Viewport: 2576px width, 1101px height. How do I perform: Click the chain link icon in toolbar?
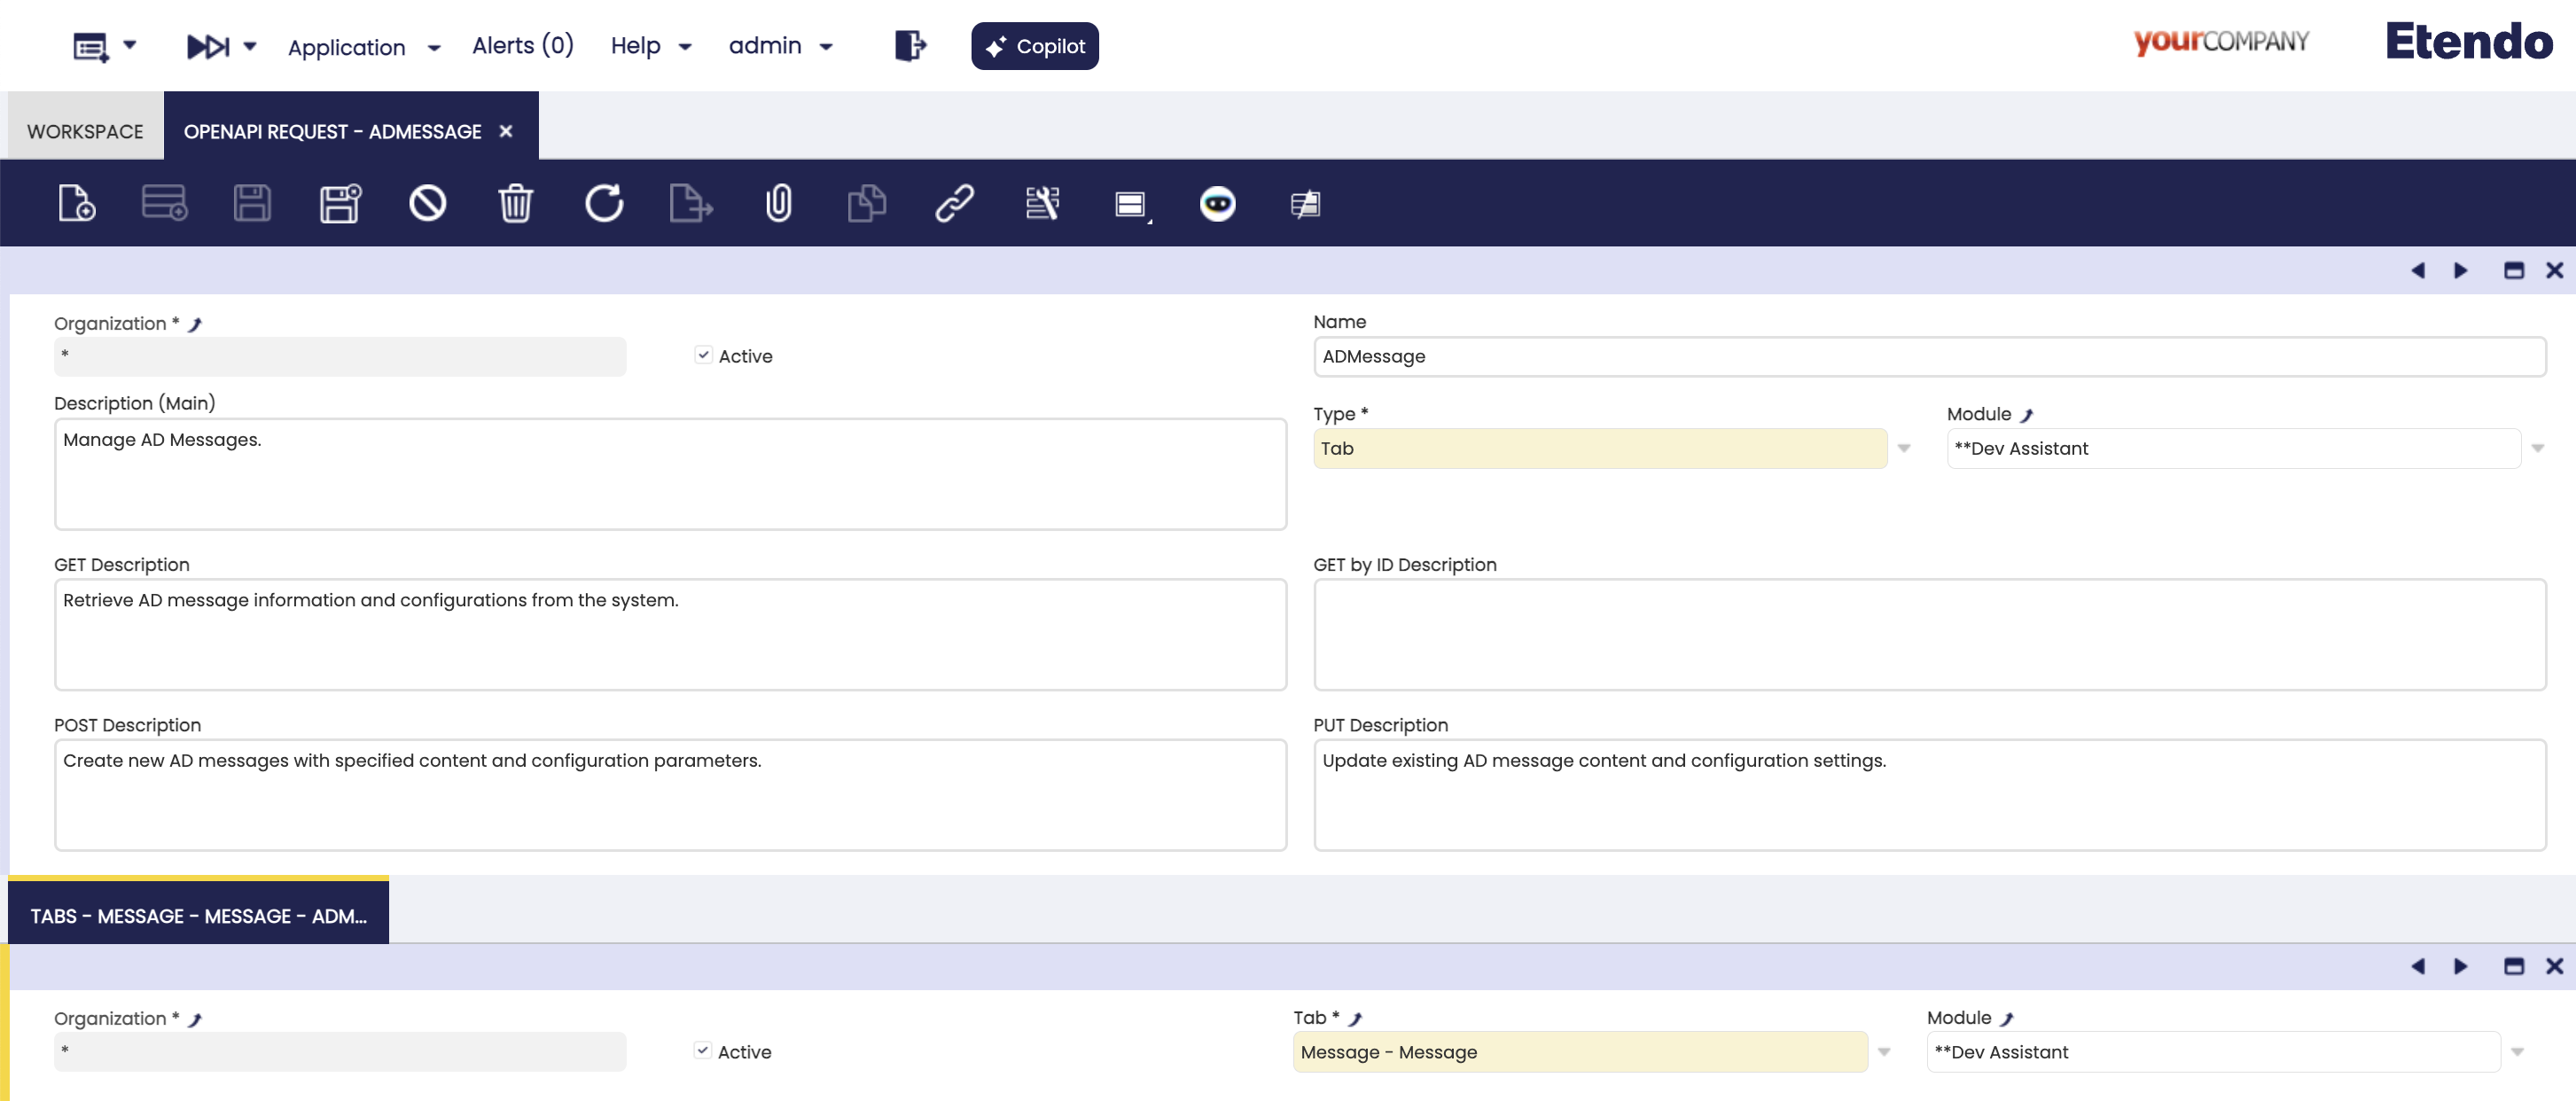[954, 204]
